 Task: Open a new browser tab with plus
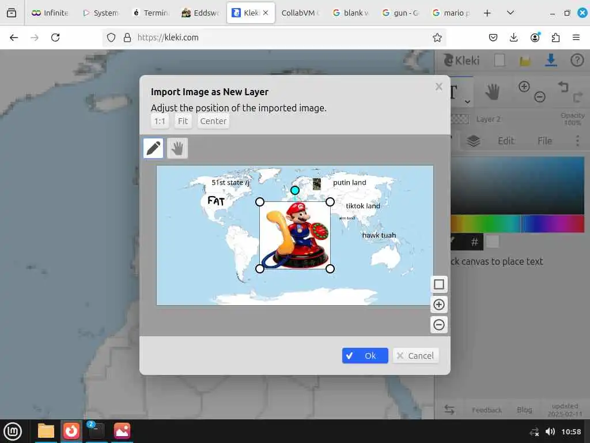487,13
